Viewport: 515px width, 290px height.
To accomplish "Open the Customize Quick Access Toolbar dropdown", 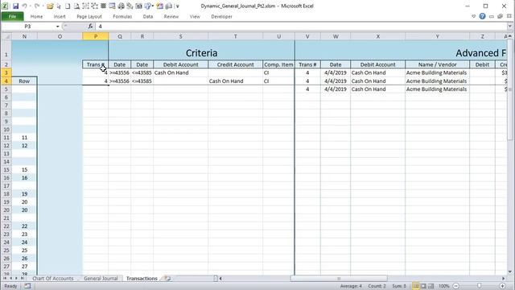I will coord(178,6).
